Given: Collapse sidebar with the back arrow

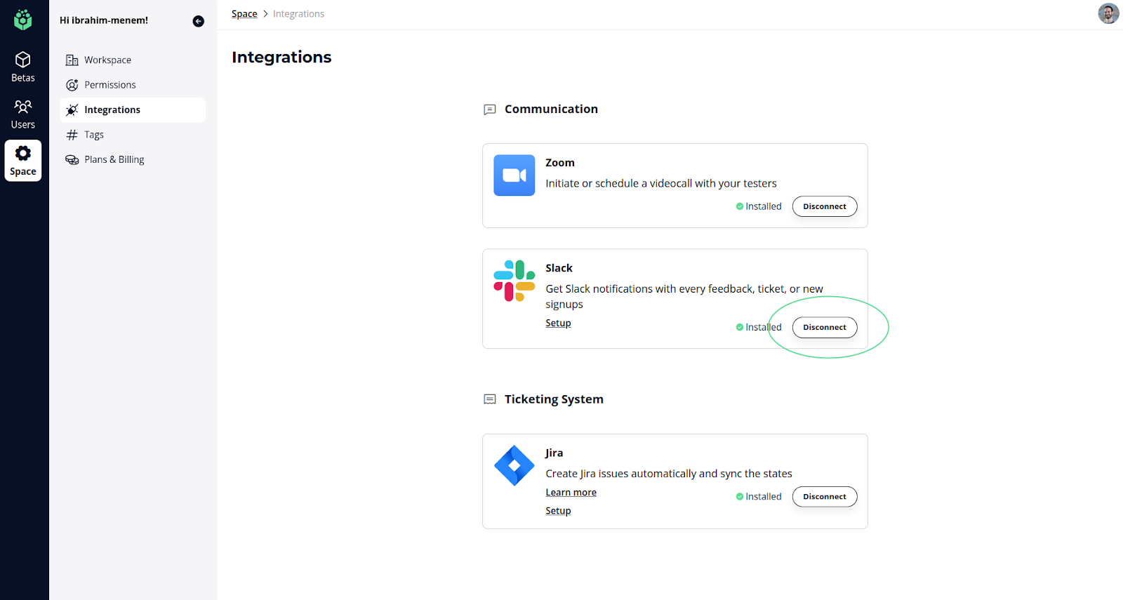Looking at the screenshot, I should [199, 21].
